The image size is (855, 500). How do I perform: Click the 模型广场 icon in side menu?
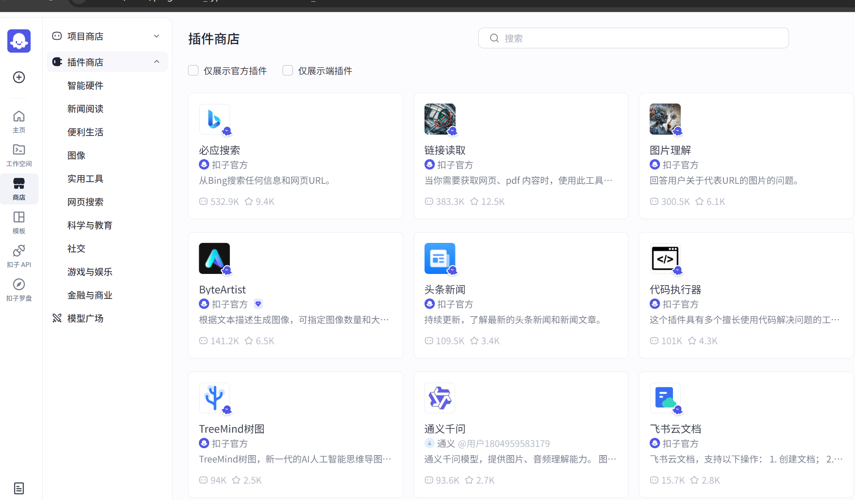click(x=57, y=318)
